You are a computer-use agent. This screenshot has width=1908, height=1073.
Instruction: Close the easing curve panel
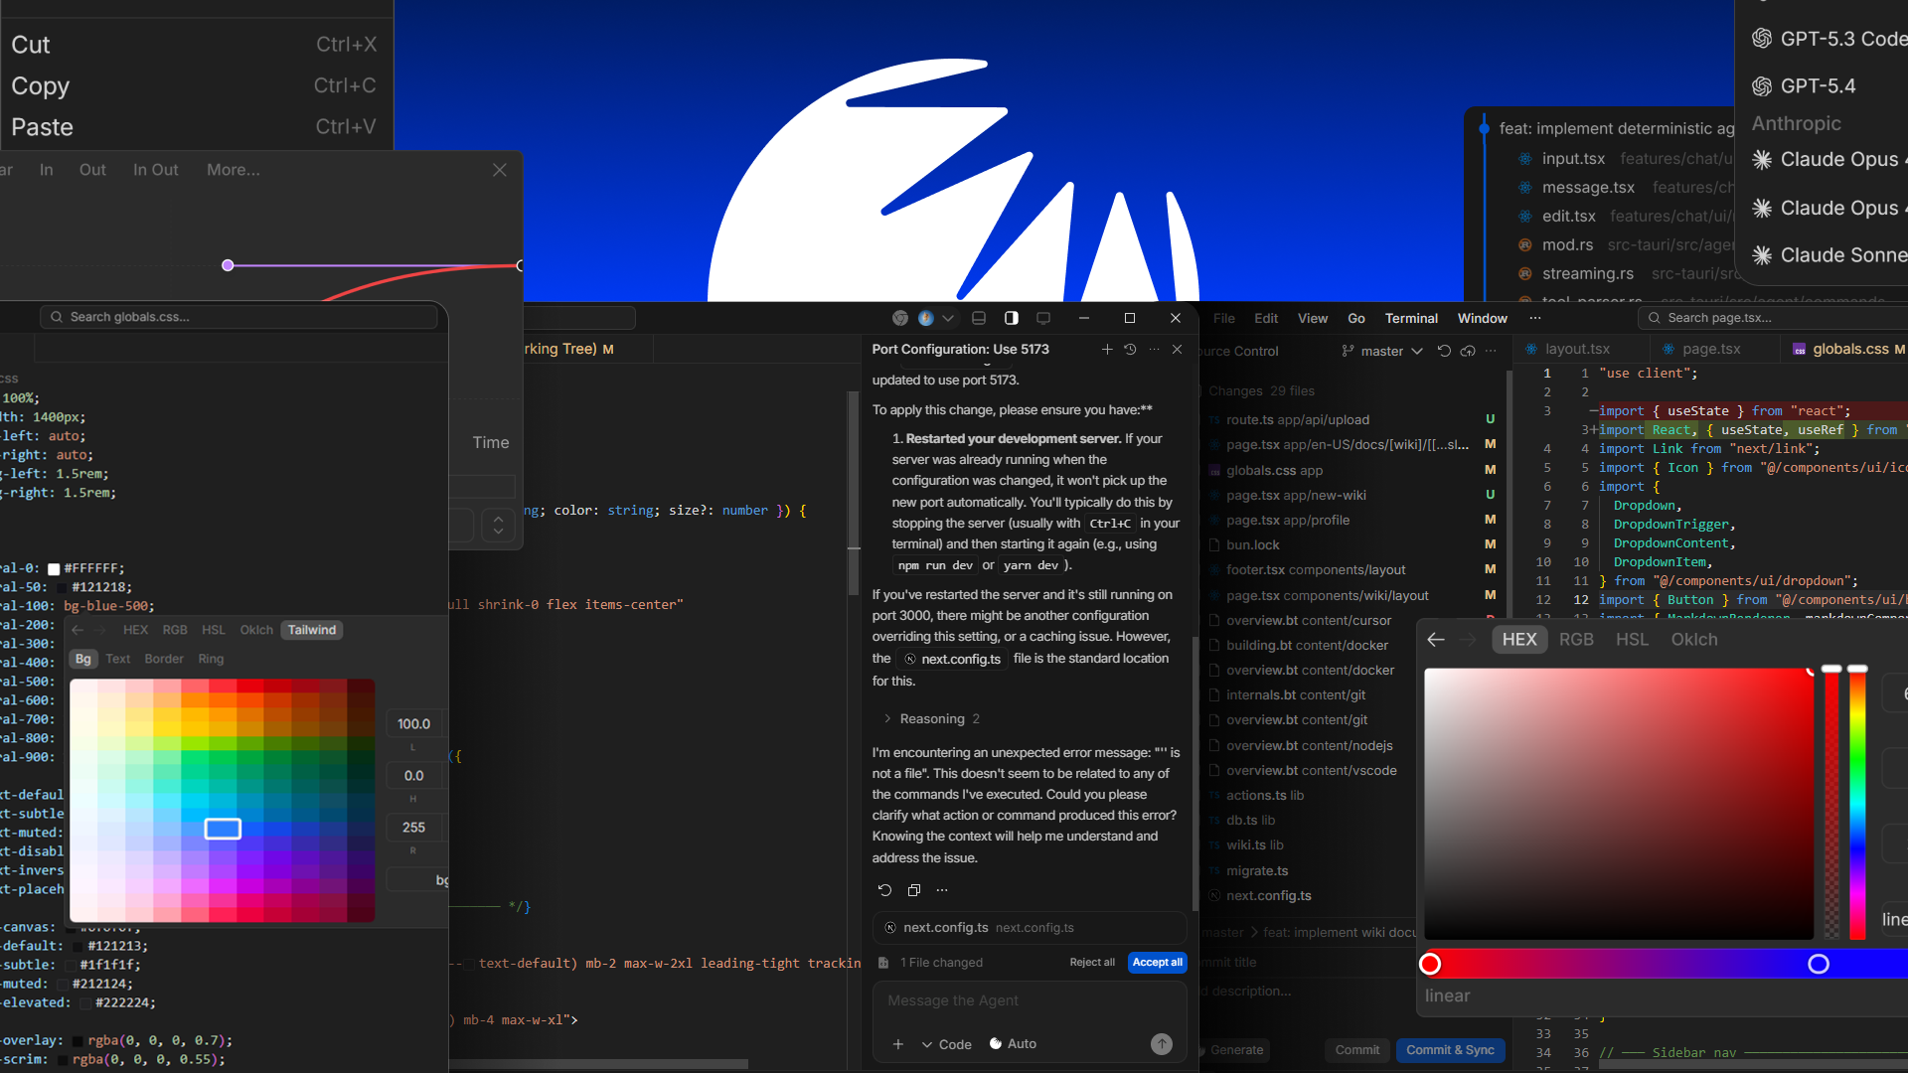tap(500, 170)
